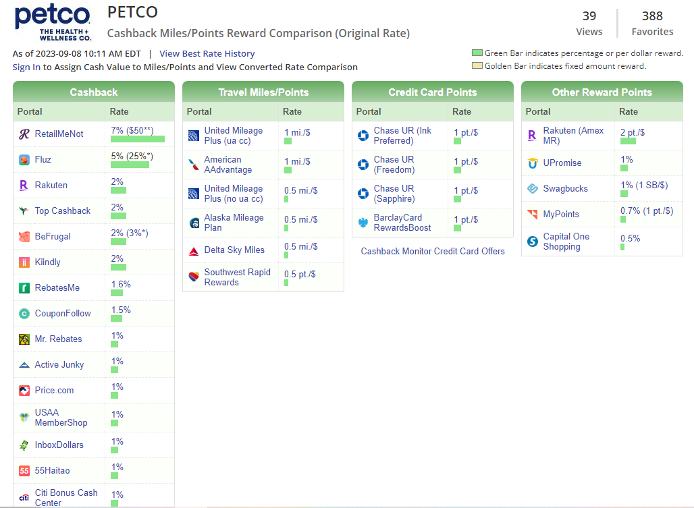Click the American AAdvantage airline icon
The height and width of the screenshot is (508, 694).
[194, 165]
